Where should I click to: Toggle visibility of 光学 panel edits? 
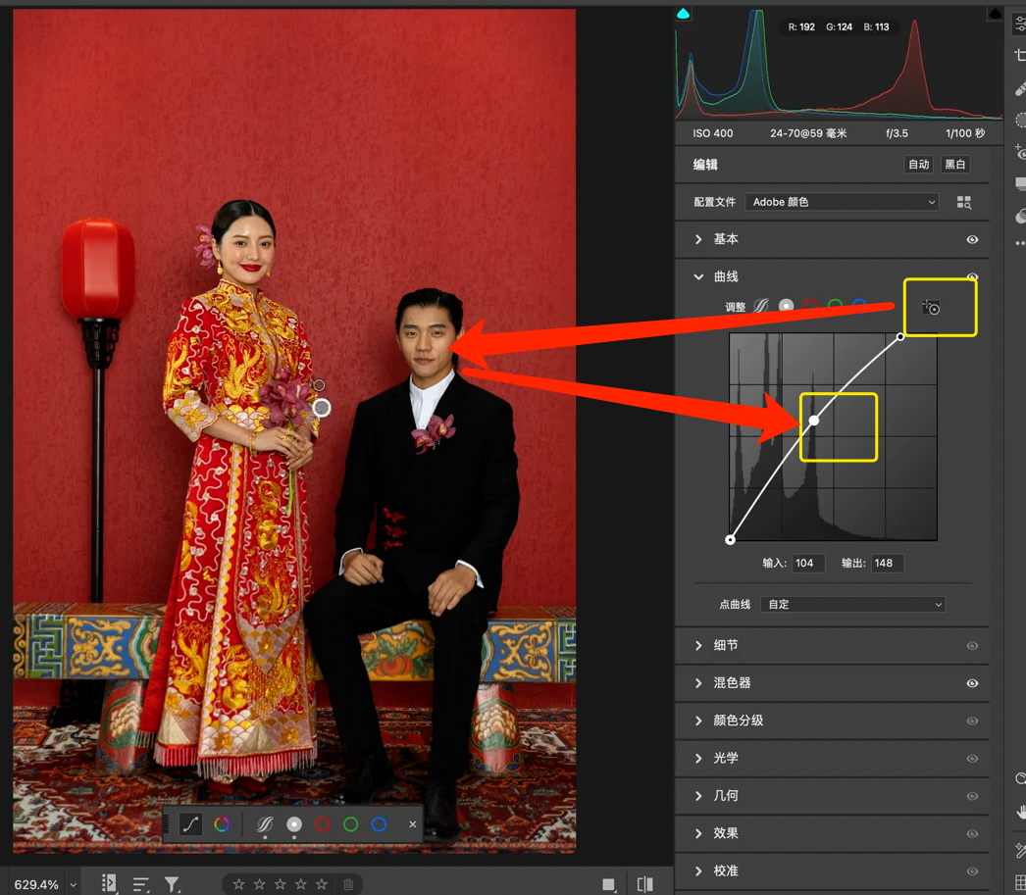coord(972,759)
